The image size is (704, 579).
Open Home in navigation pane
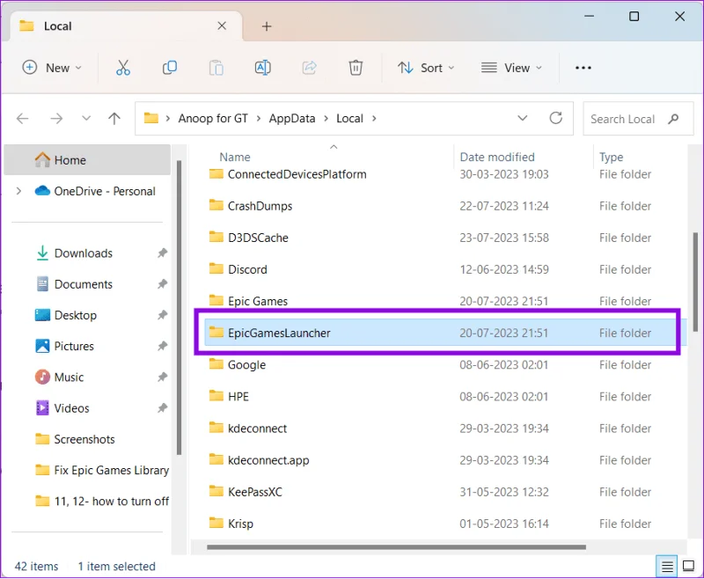pyautogui.click(x=87, y=160)
